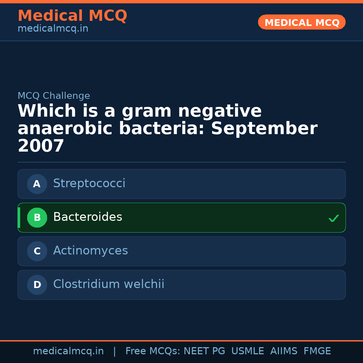
Task: Click the USMLE footer text
Action: pyautogui.click(x=247, y=351)
